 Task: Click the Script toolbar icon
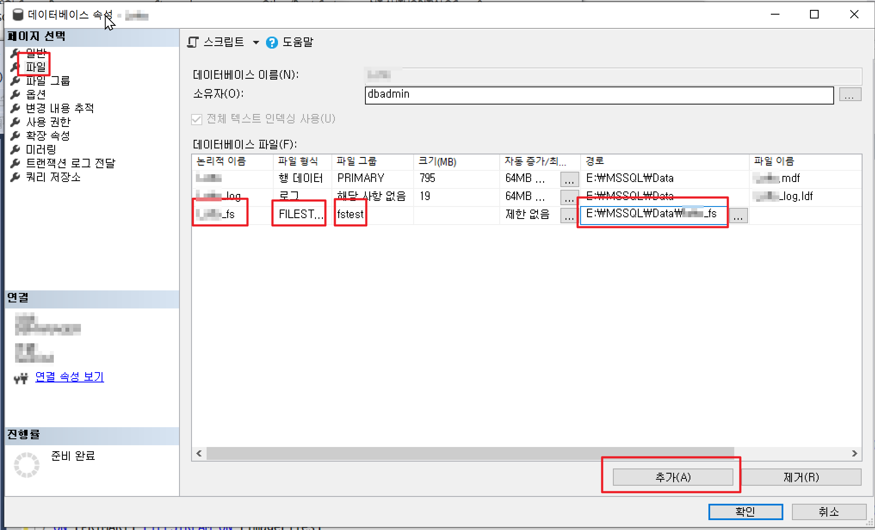pos(193,42)
